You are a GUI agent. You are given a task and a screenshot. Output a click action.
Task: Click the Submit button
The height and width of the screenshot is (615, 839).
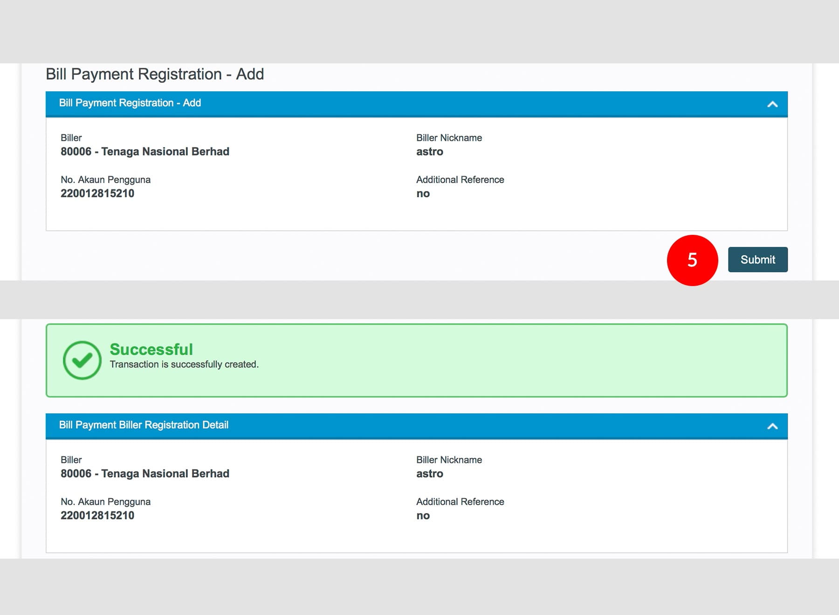(757, 260)
